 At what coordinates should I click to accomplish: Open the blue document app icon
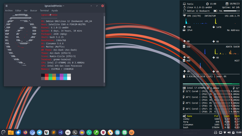[118, 133]
